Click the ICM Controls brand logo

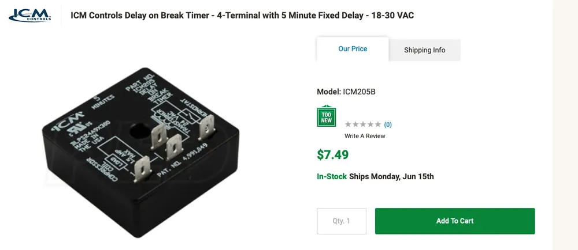(x=30, y=14)
